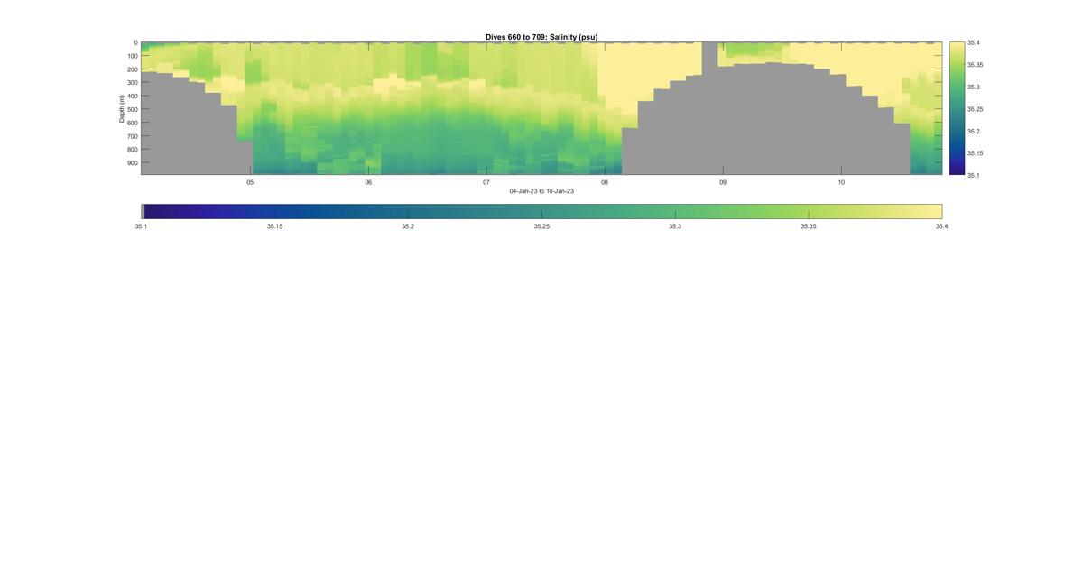Select the vertical salinity colorbar beside the plot
1083x561 pixels.
point(957,108)
